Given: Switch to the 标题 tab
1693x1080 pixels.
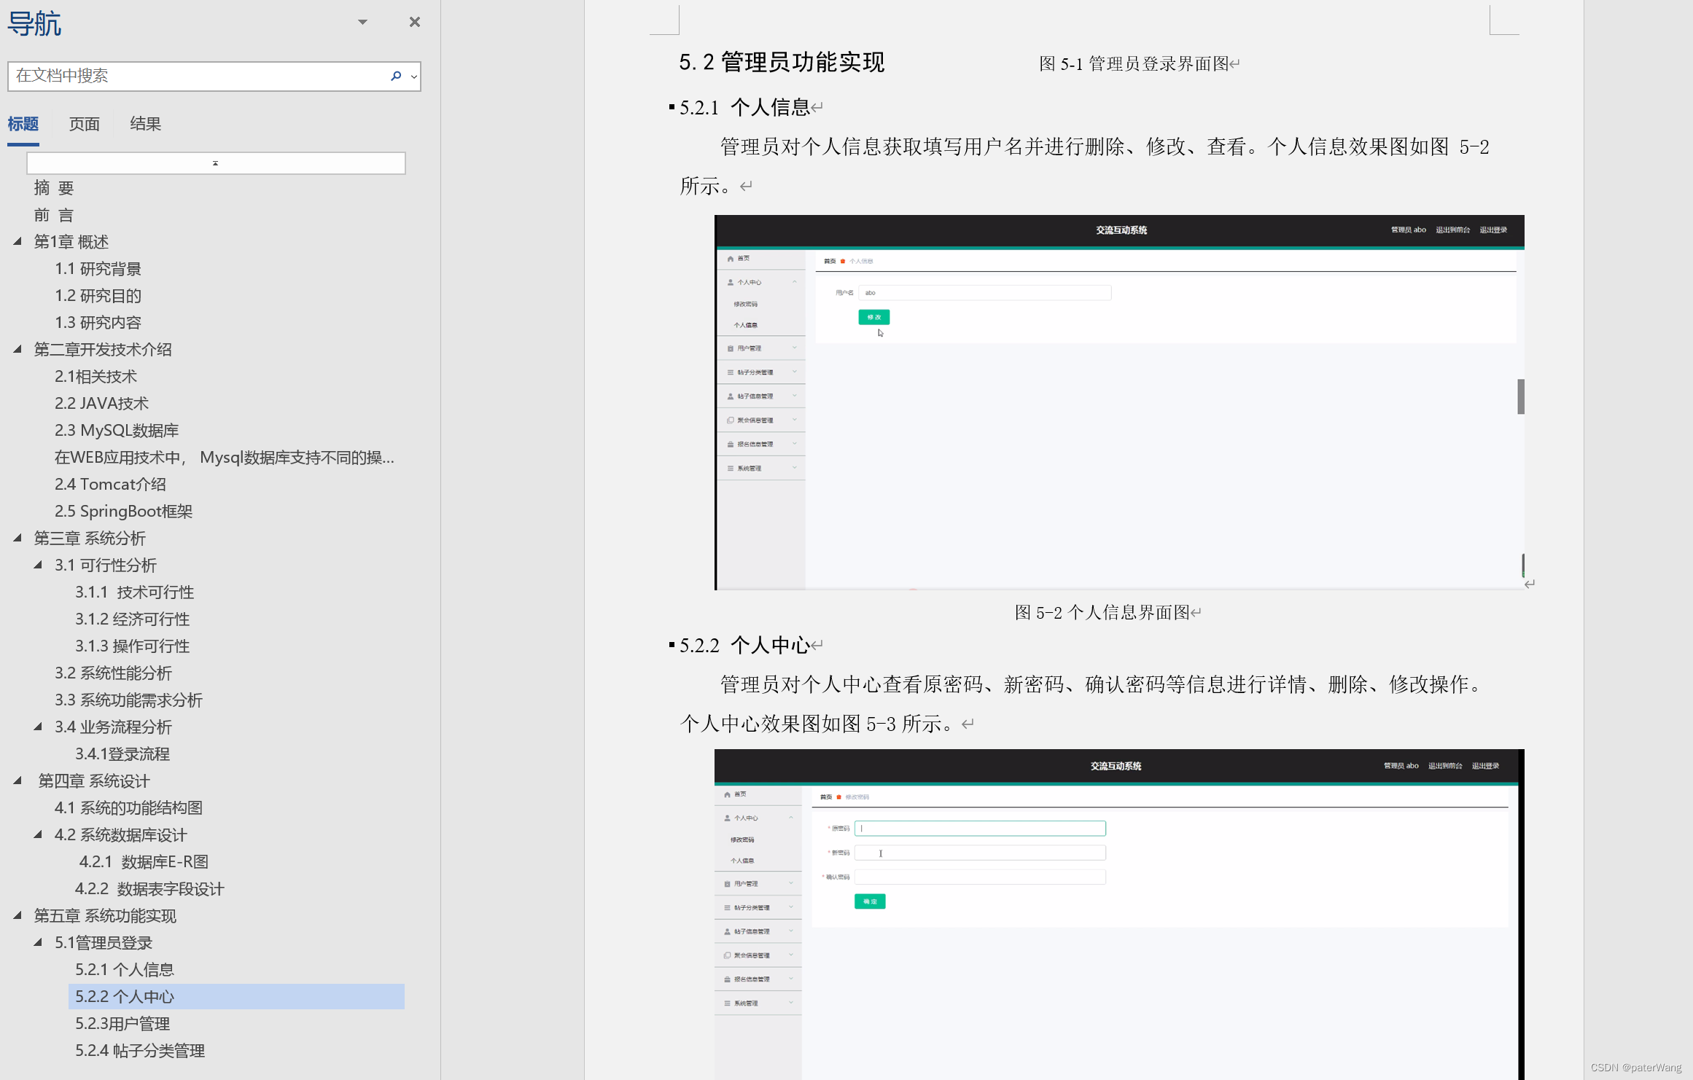Looking at the screenshot, I should pyautogui.click(x=23, y=124).
